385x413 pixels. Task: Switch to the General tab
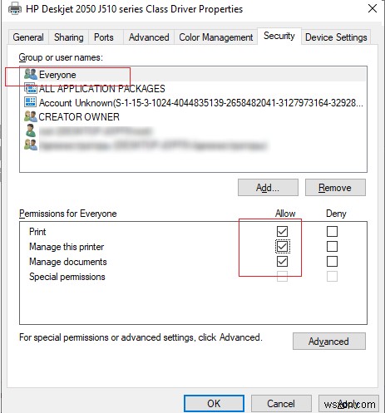click(28, 37)
